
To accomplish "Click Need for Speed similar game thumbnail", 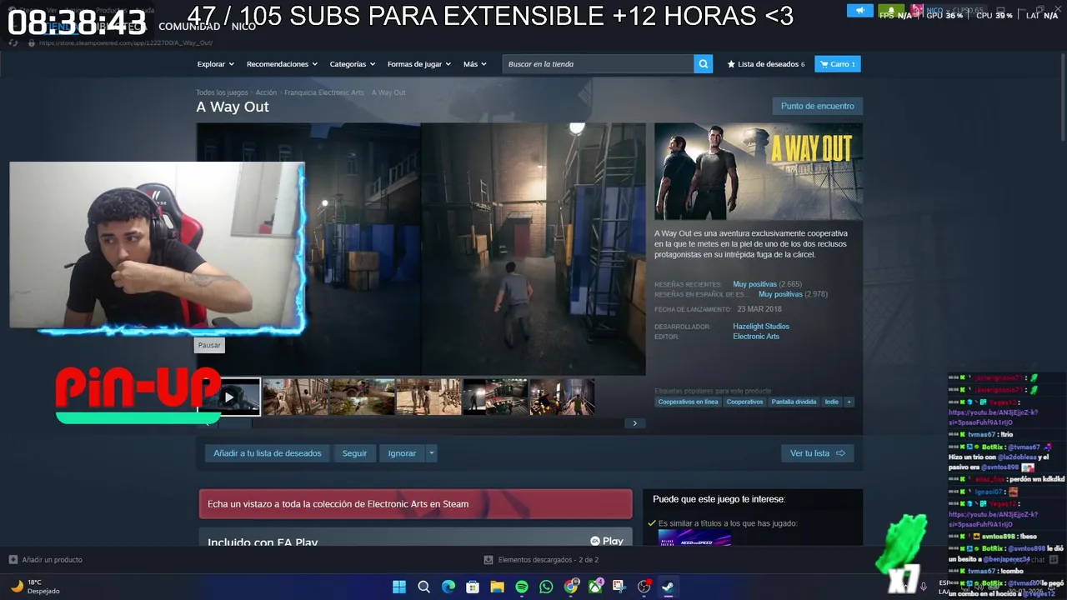I will click(x=694, y=538).
